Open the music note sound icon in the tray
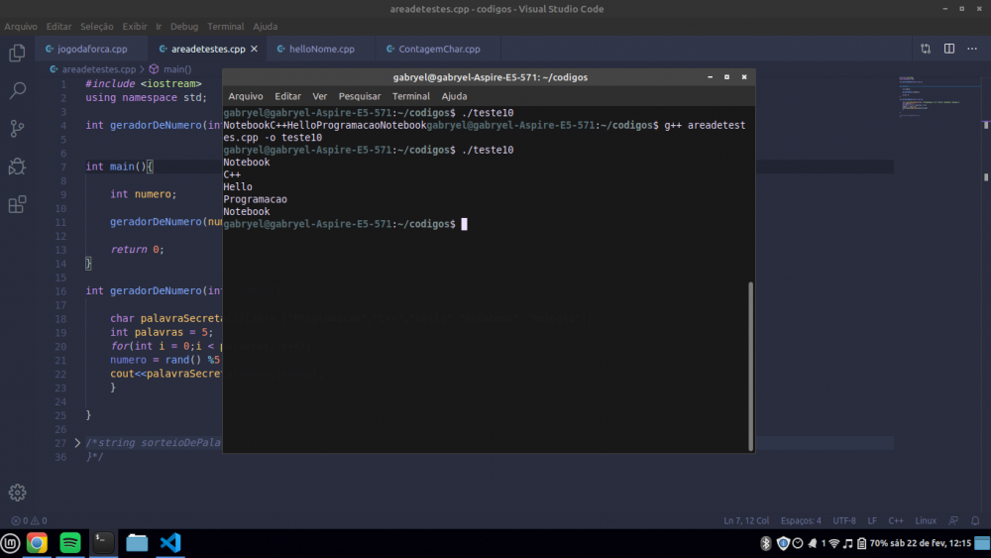This screenshot has width=991, height=558. (x=848, y=543)
